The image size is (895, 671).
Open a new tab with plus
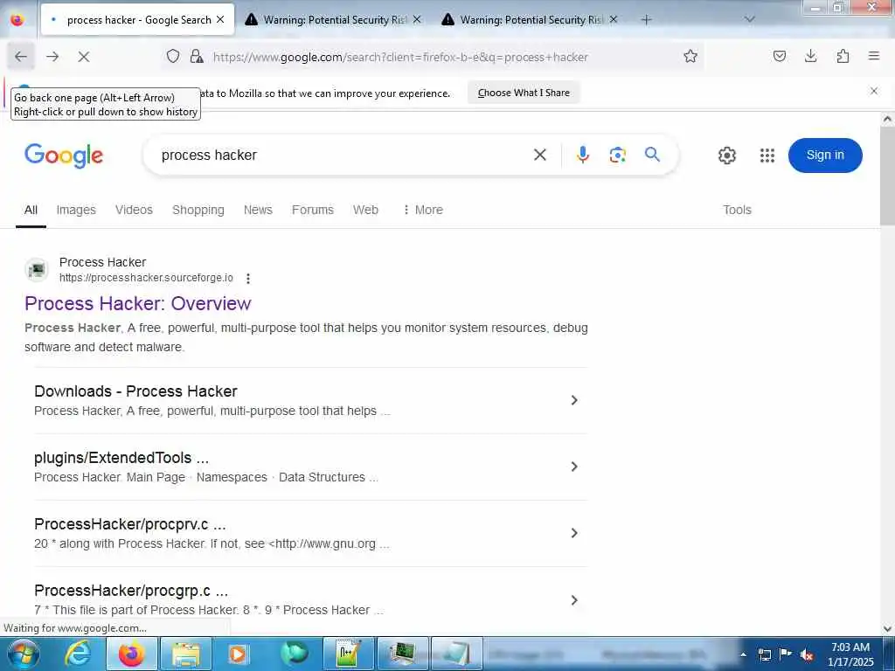coord(646,20)
